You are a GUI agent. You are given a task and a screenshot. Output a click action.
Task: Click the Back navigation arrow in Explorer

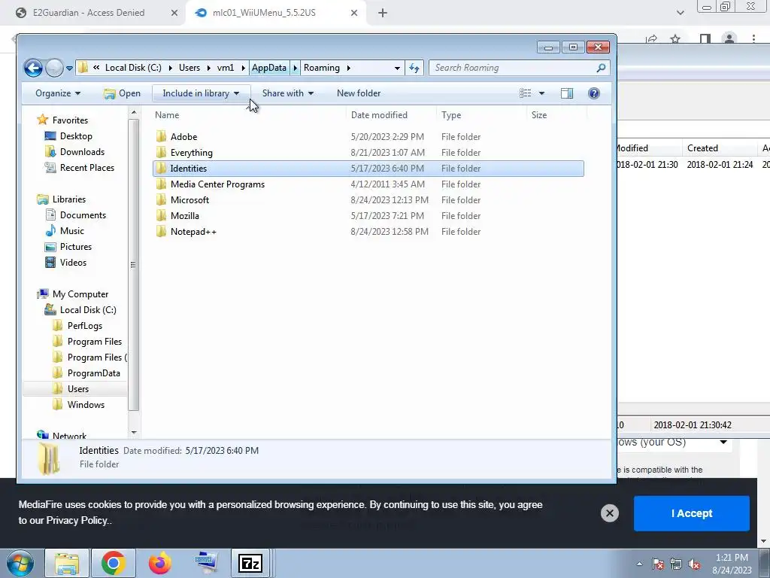(x=33, y=68)
